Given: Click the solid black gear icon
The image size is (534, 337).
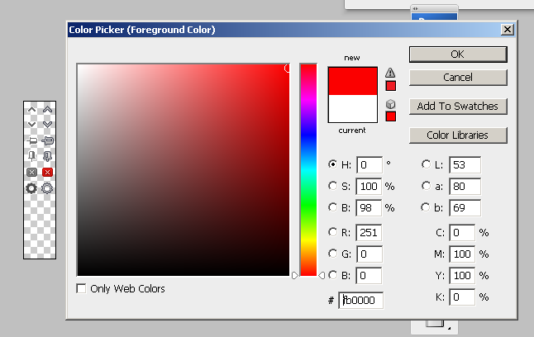Looking at the screenshot, I should click(31, 188).
